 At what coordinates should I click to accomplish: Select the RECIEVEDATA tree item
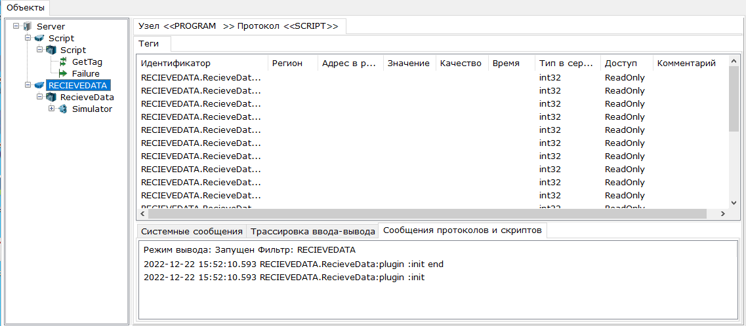pos(79,85)
